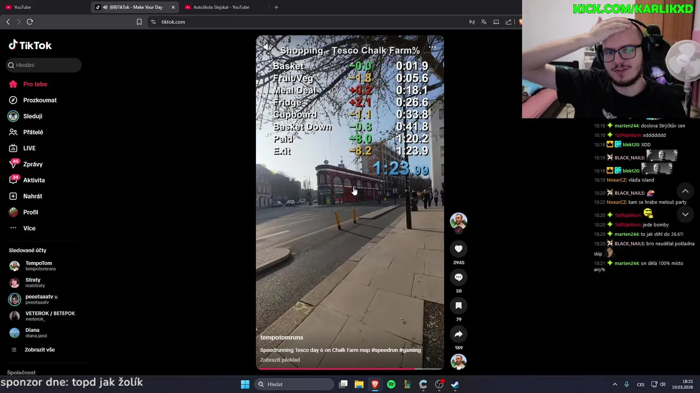Open TempoTom followed account

click(38, 266)
